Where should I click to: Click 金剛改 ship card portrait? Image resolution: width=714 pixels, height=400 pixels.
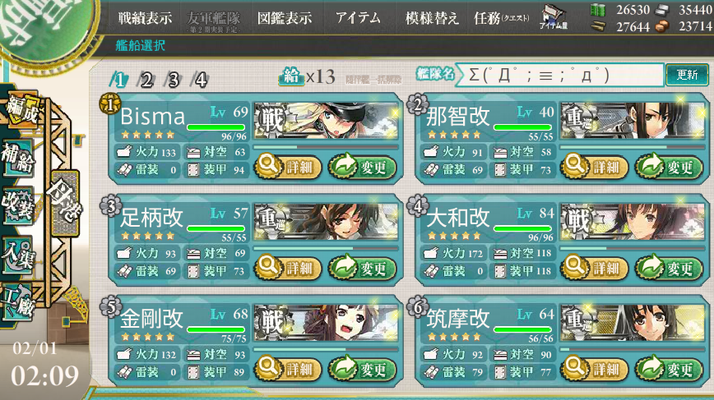pyautogui.click(x=326, y=323)
